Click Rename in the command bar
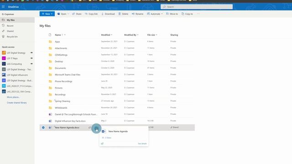This screenshot has height=164, width=292. [138, 14]
